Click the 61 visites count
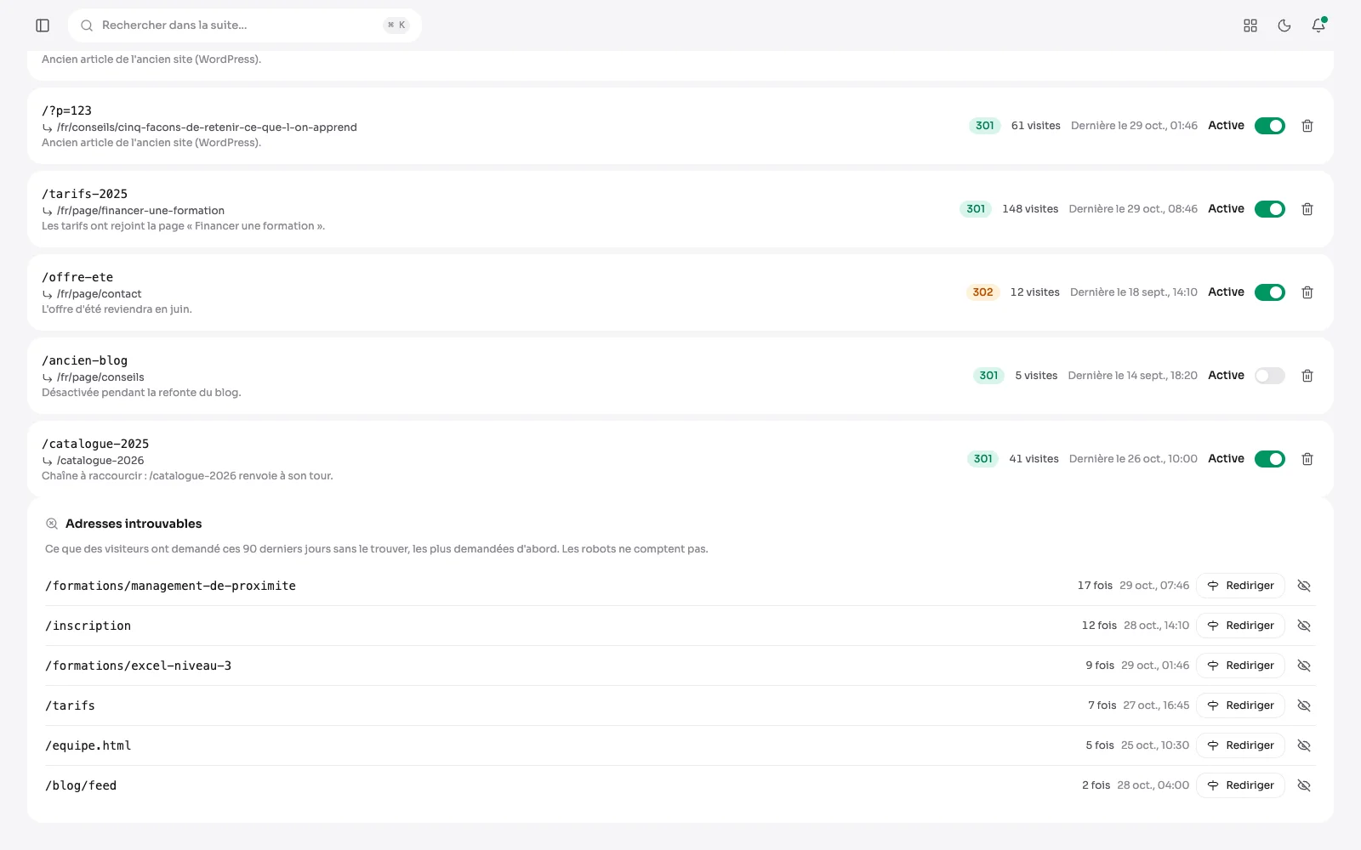 [1036, 126]
